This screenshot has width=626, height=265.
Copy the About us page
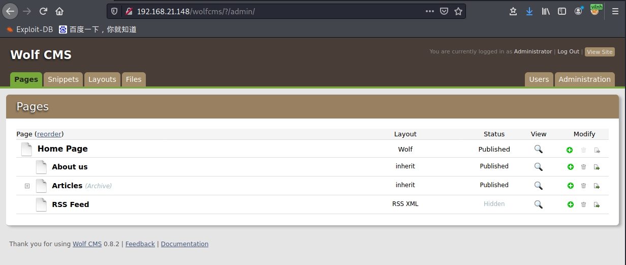(597, 167)
